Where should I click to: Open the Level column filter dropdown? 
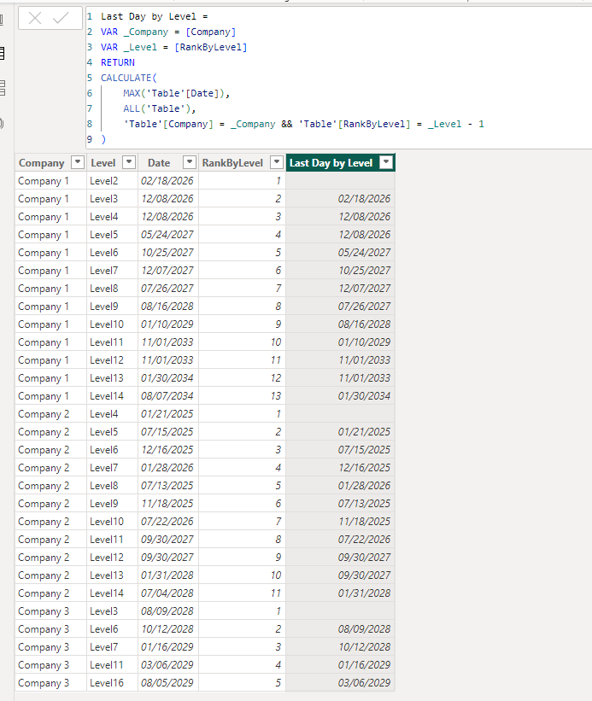click(x=129, y=162)
